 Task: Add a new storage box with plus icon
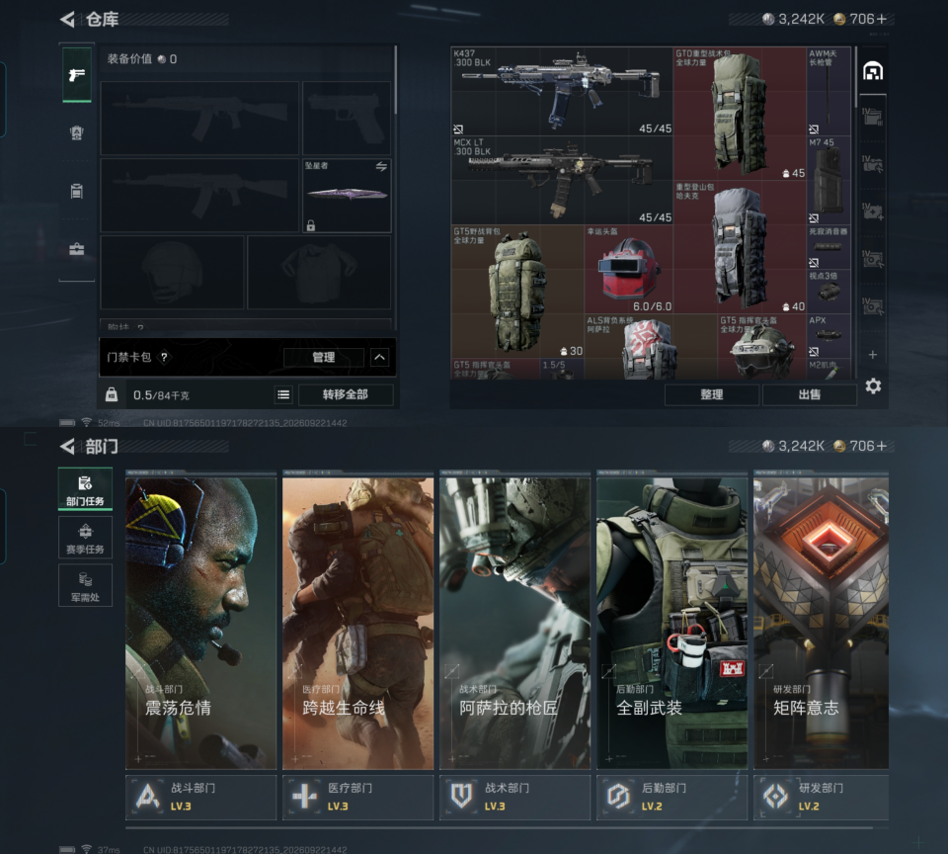pos(872,355)
